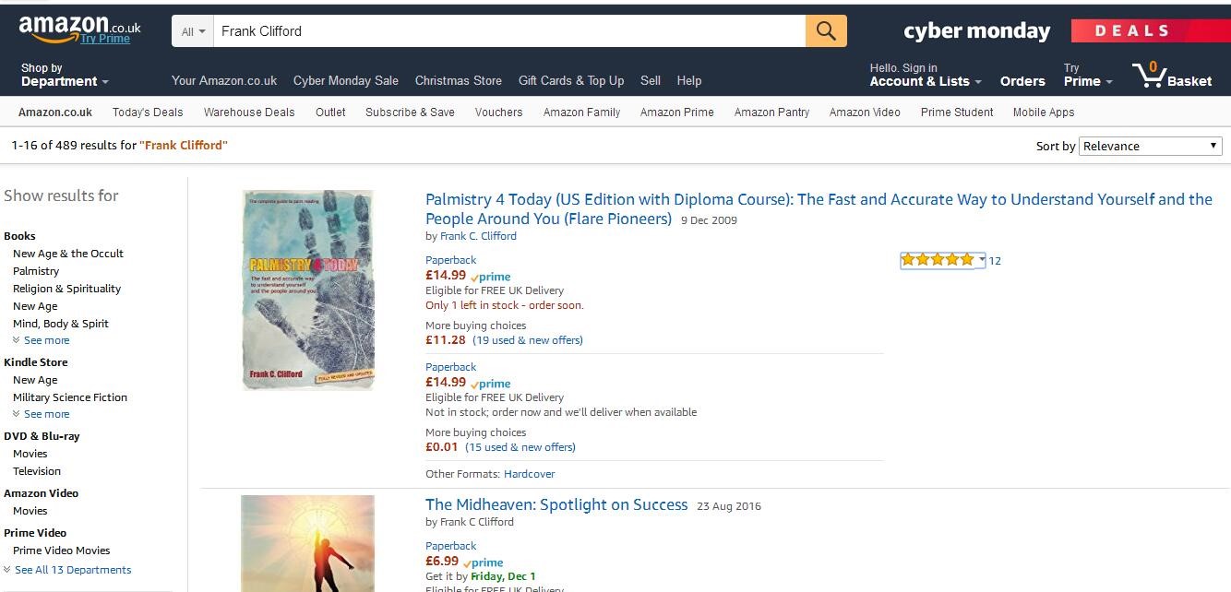Open the Palmistry 4 Today cover thumbnail

click(x=308, y=290)
